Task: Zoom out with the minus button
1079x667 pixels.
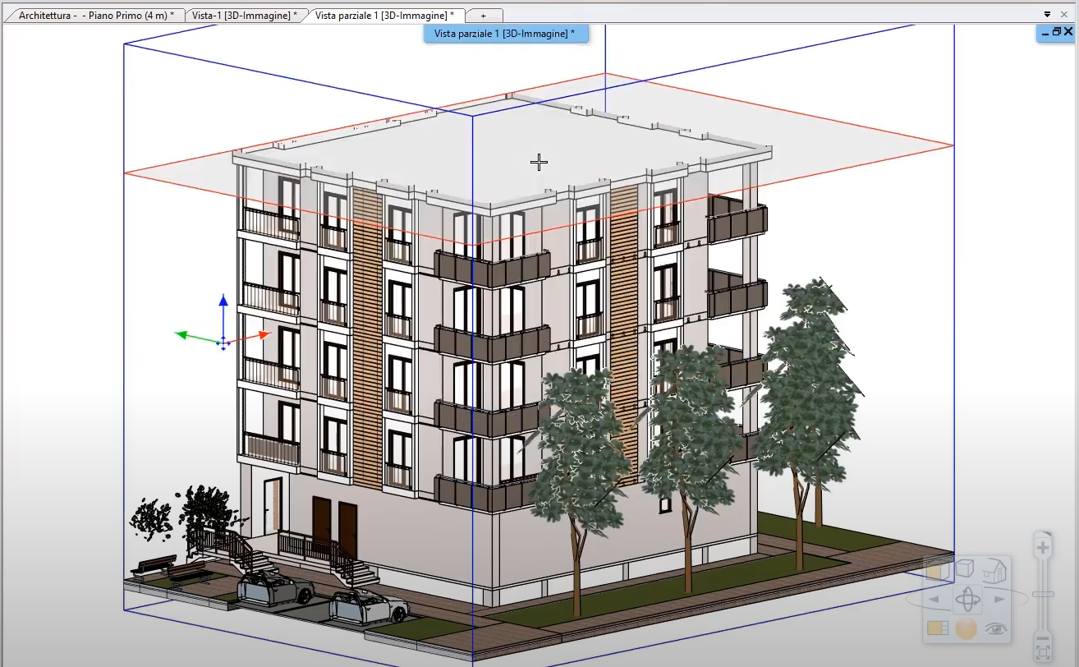Action: [x=1043, y=638]
